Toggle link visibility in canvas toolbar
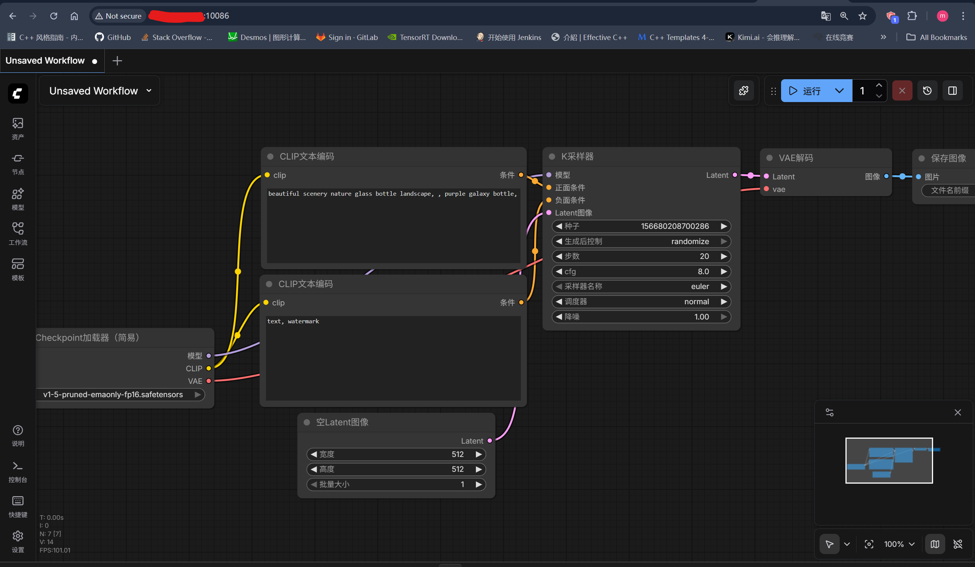 coord(957,544)
